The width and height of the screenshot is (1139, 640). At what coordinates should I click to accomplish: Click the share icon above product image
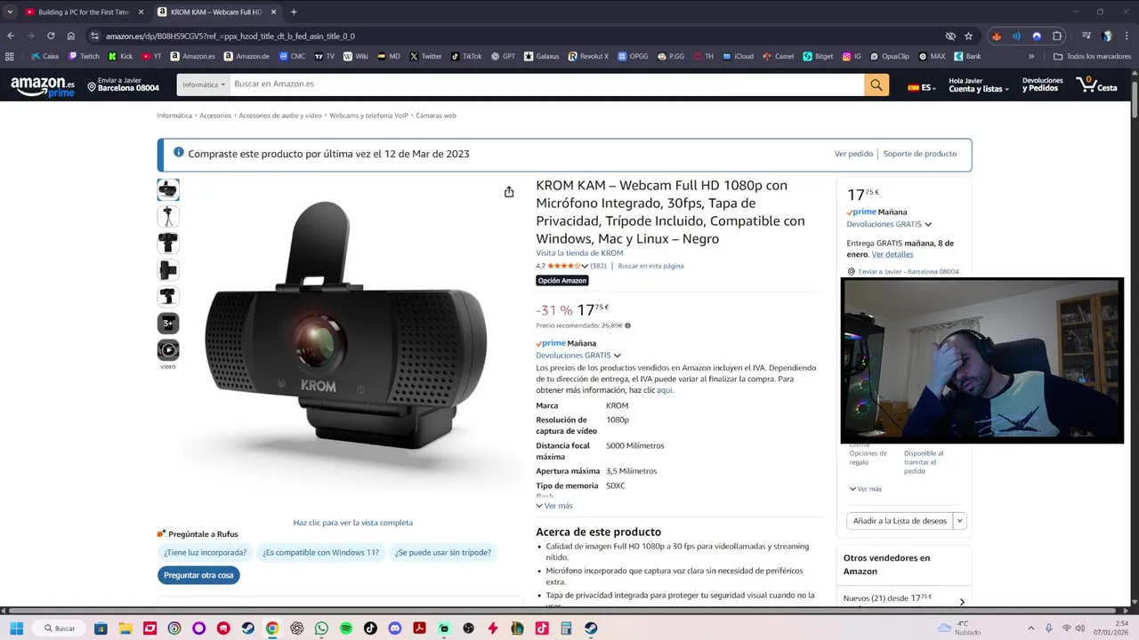click(509, 192)
